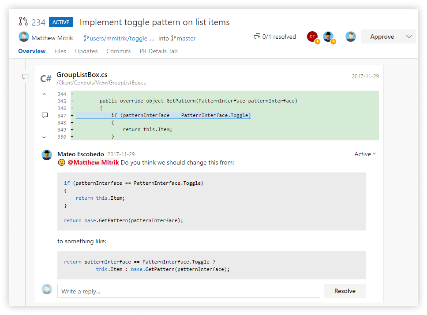Click the C# file type icon
The width and height of the screenshot is (427, 315).
pos(46,78)
